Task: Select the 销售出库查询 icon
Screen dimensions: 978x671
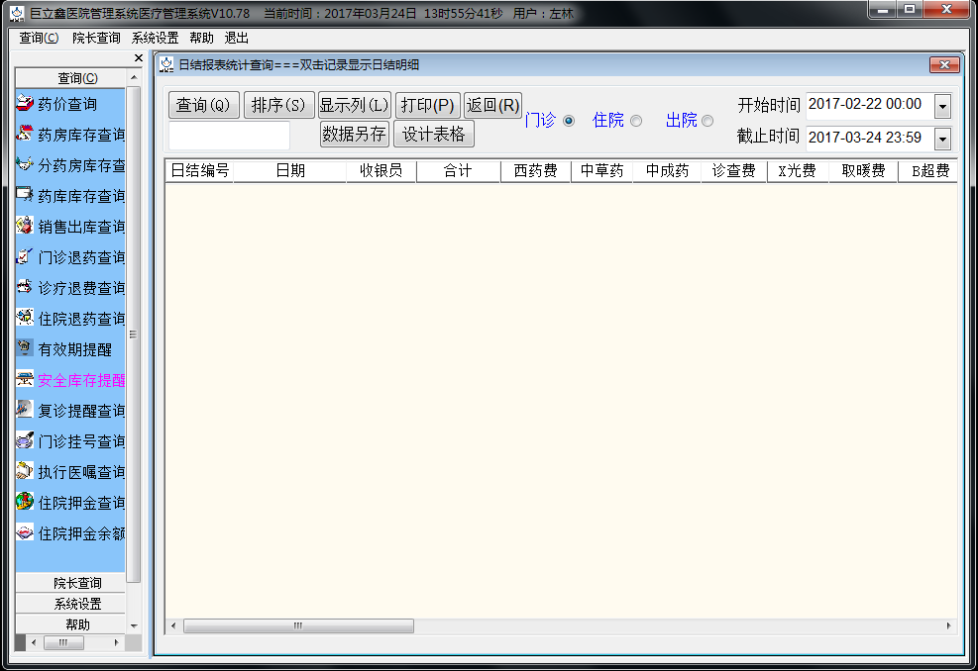Action: pos(26,227)
